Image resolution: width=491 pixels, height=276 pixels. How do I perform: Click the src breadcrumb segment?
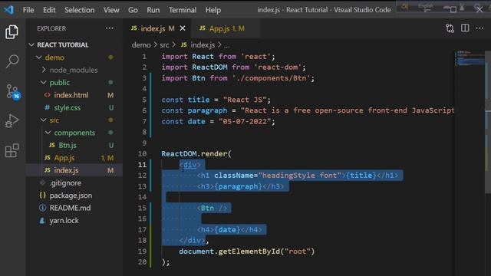click(164, 45)
